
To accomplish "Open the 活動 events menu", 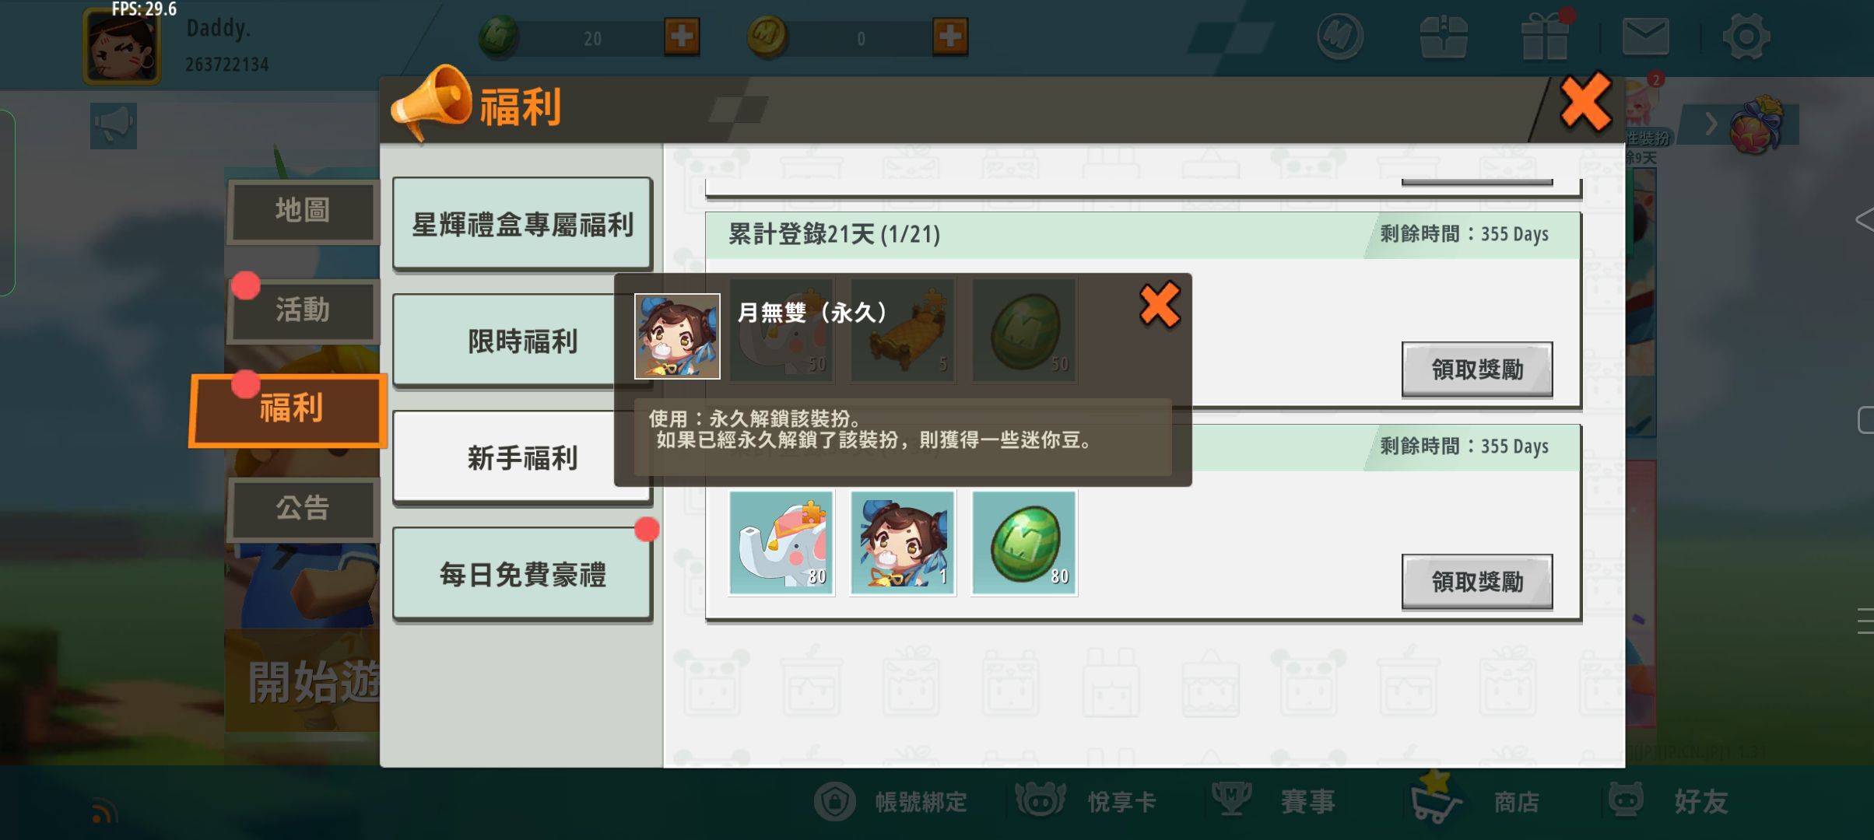I will tap(303, 310).
